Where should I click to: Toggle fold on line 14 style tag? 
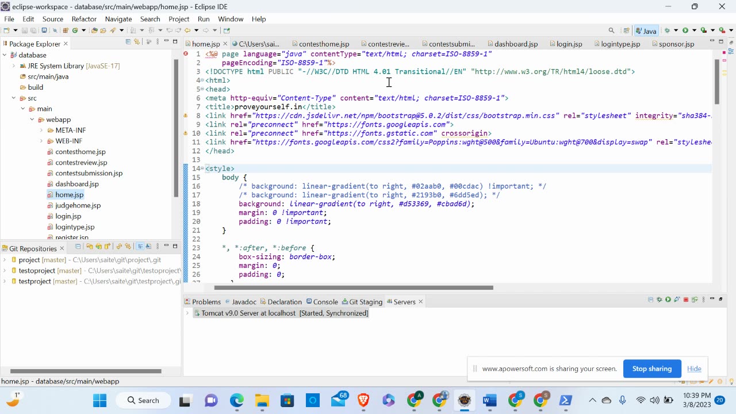[x=202, y=168]
